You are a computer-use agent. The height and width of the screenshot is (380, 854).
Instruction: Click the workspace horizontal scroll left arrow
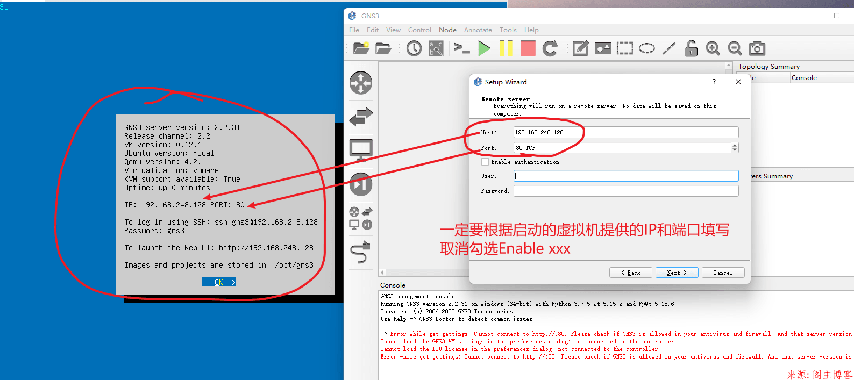pyautogui.click(x=382, y=273)
